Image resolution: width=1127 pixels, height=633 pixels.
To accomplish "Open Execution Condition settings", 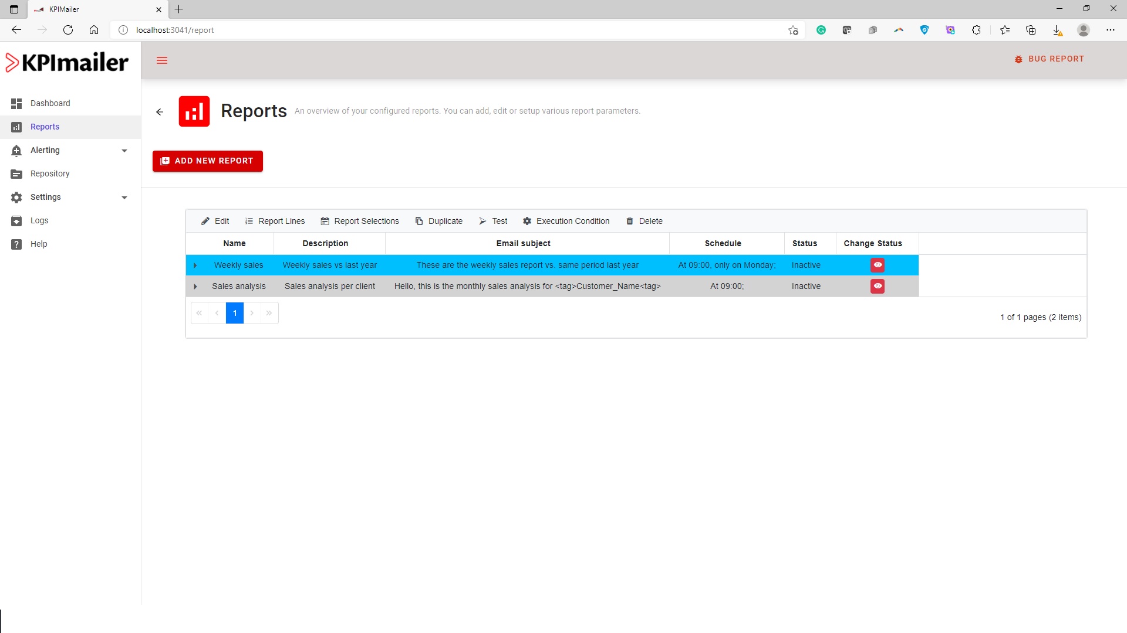I will 566,221.
